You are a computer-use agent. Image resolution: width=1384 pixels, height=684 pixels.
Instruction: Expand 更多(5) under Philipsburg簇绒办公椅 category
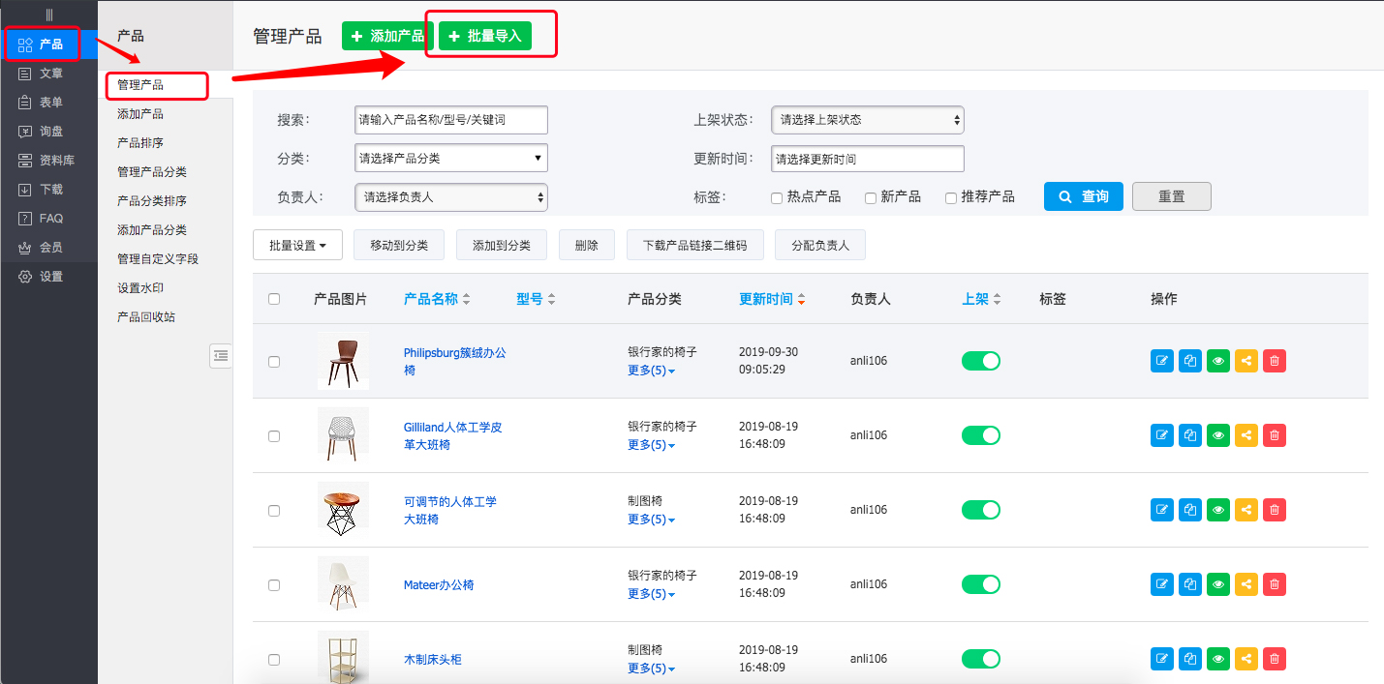pyautogui.click(x=650, y=370)
